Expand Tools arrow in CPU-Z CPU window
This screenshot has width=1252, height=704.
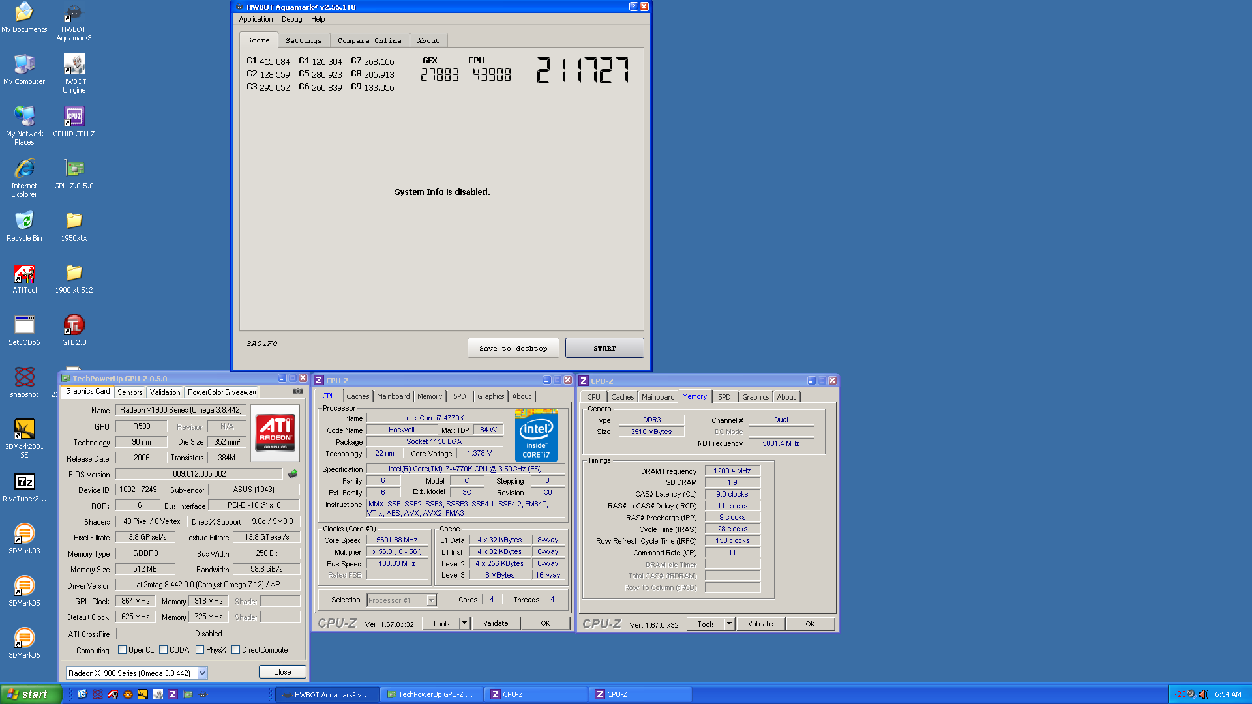point(464,624)
